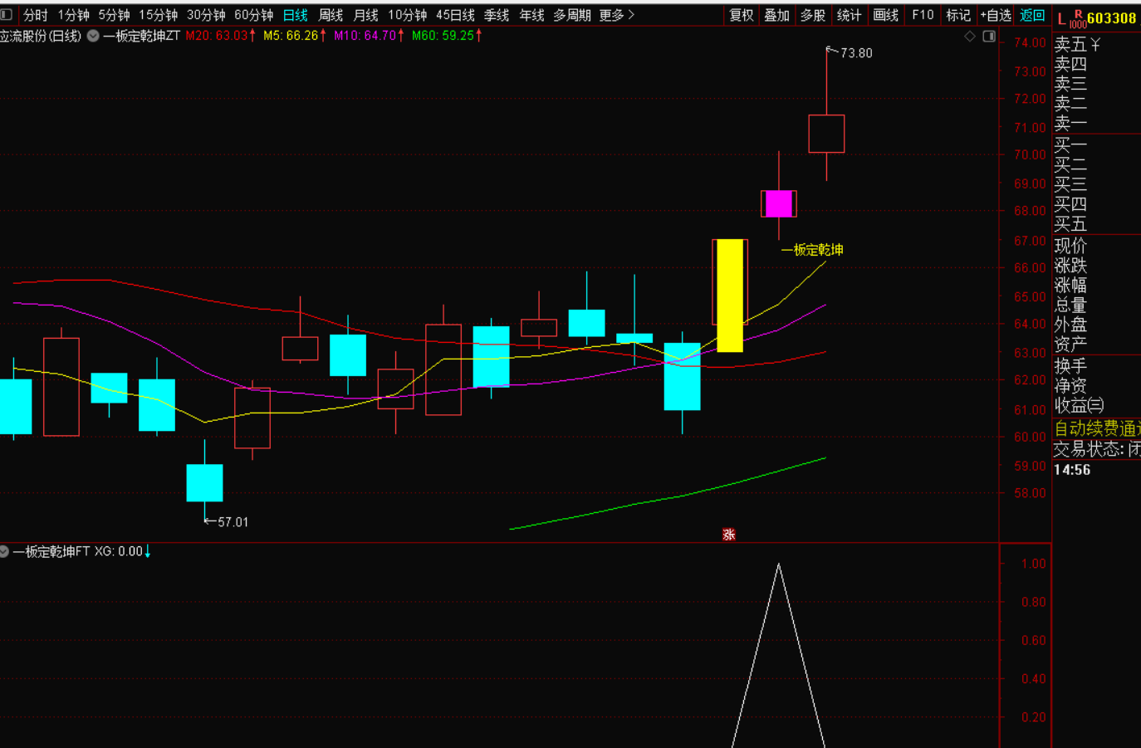Image resolution: width=1141 pixels, height=748 pixels.
Task: Click the 返回 button
Action: 1032,15
